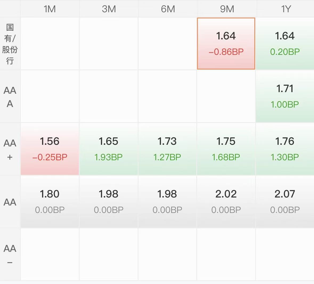
Task: Select the AA+ row label
Action: click(10, 150)
